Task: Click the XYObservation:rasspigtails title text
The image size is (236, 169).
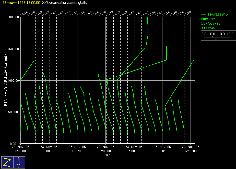Action: pyautogui.click(x=65, y=3)
